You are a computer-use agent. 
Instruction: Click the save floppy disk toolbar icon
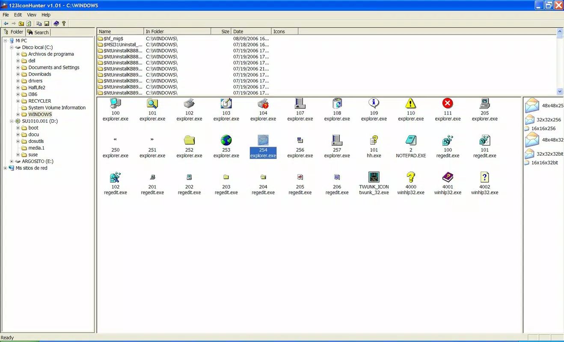click(x=47, y=24)
